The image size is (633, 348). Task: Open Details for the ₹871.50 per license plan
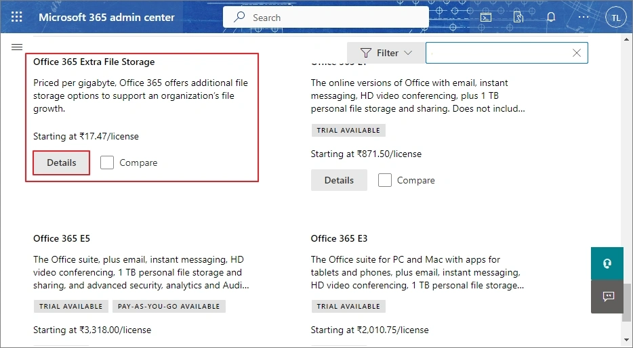pyautogui.click(x=339, y=180)
